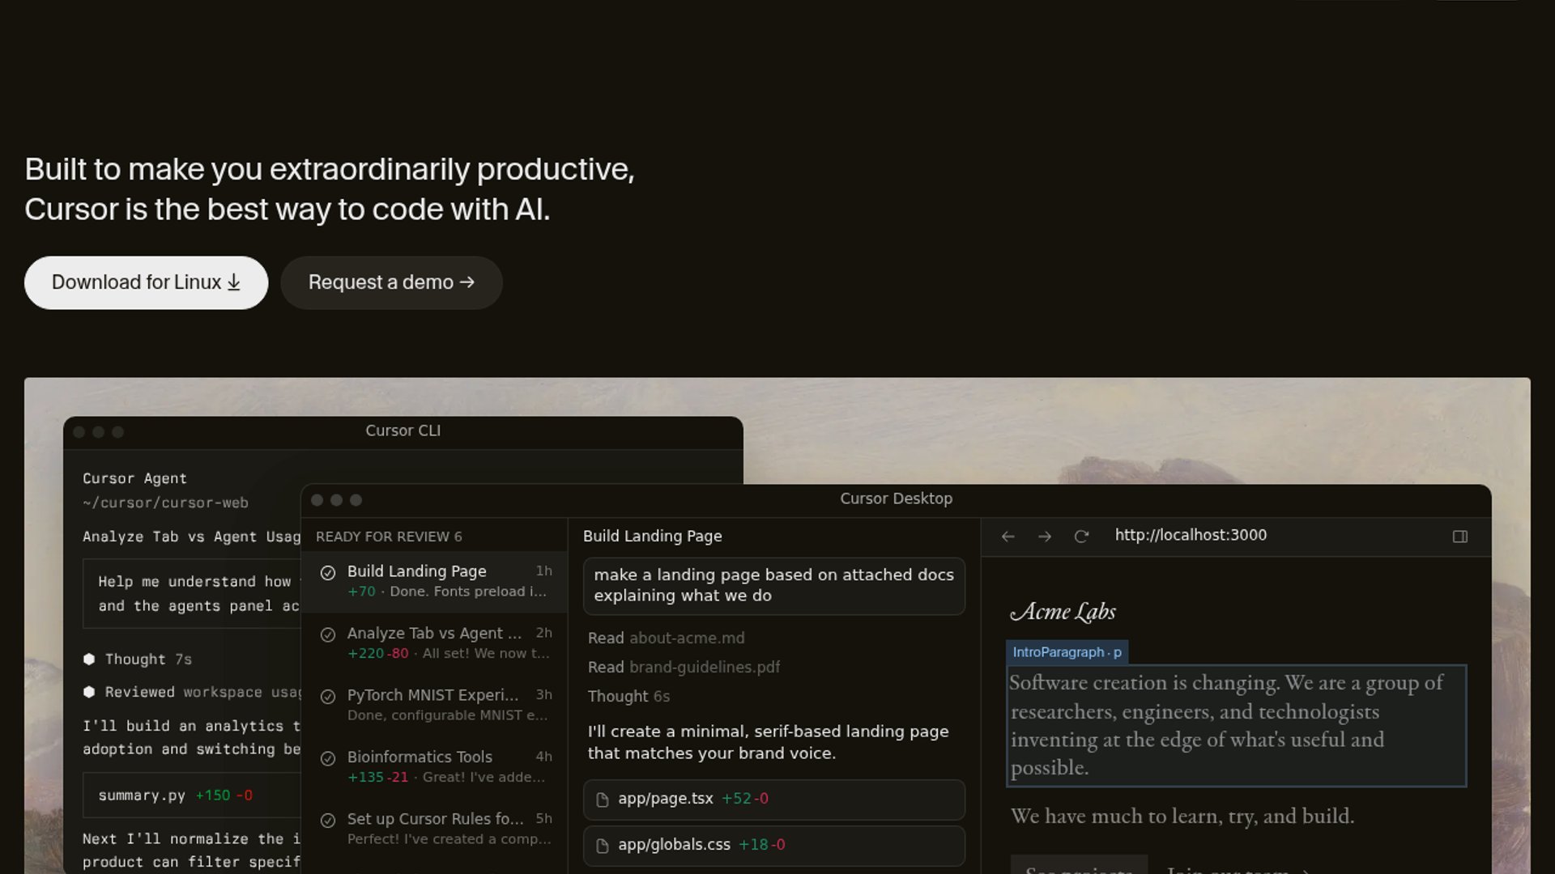
Task: Select the highlighted IntroParagraph text block
Action: tap(1235, 725)
